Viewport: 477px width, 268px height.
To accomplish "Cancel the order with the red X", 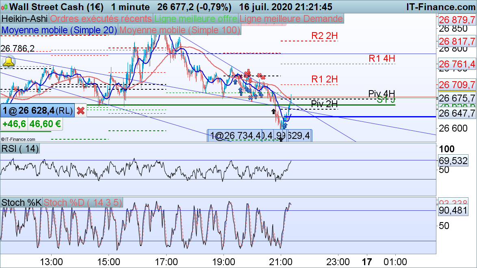I will (x=80, y=110).
